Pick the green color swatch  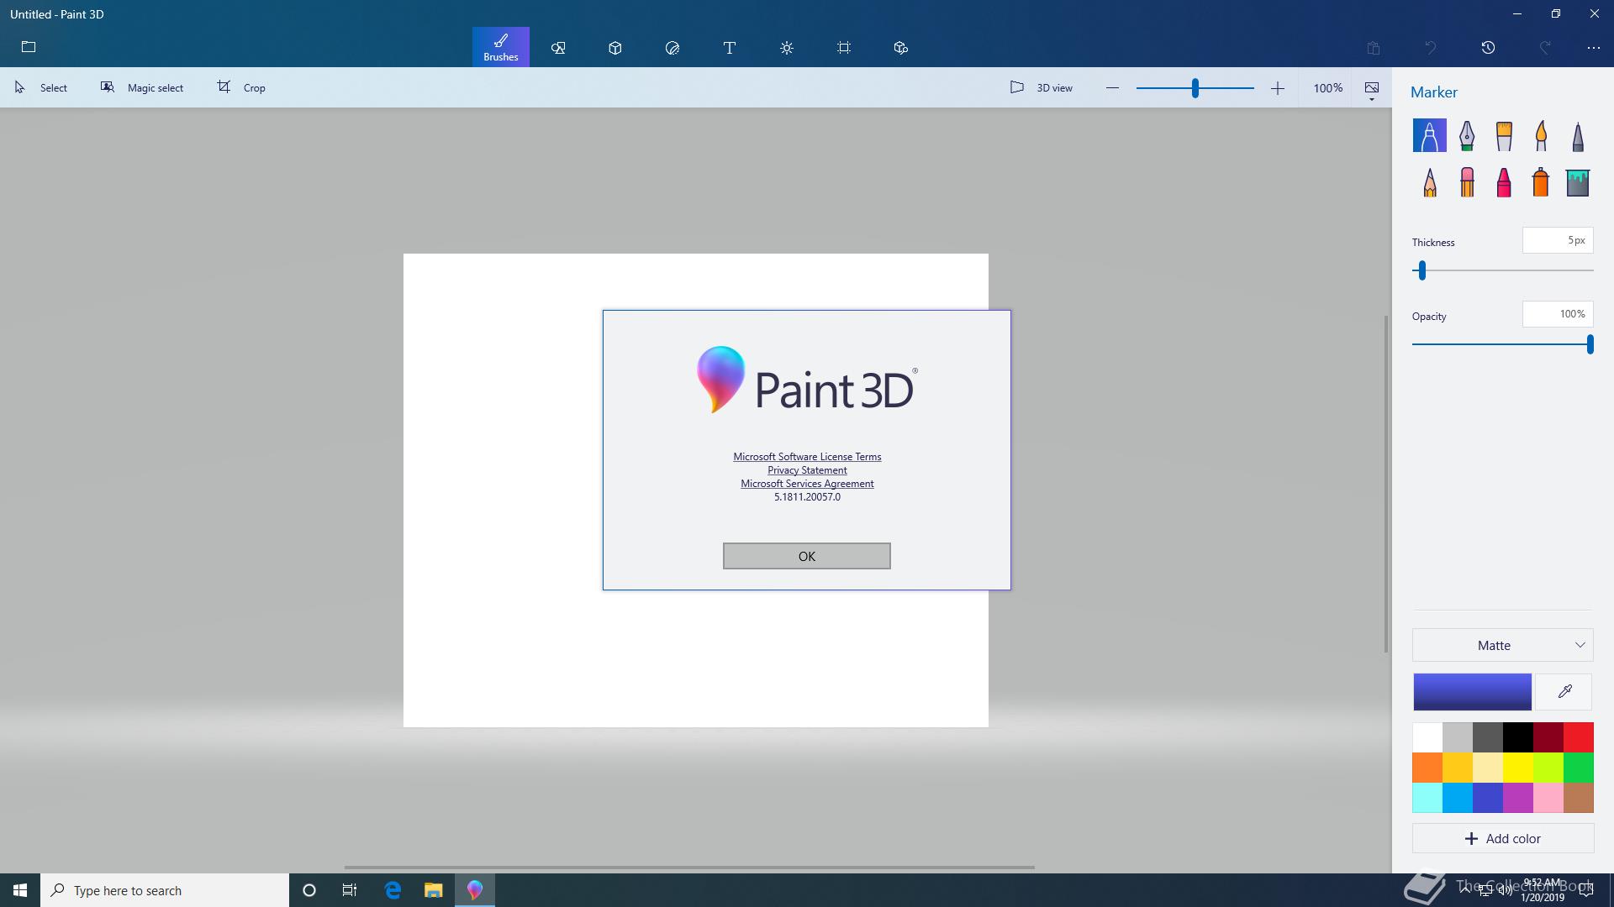pos(1579,768)
